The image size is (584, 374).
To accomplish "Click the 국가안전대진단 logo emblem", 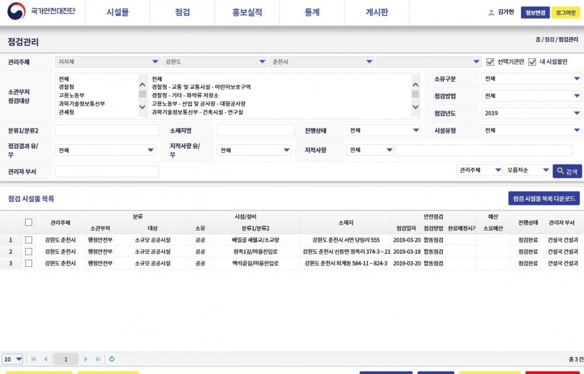I will (x=16, y=11).
